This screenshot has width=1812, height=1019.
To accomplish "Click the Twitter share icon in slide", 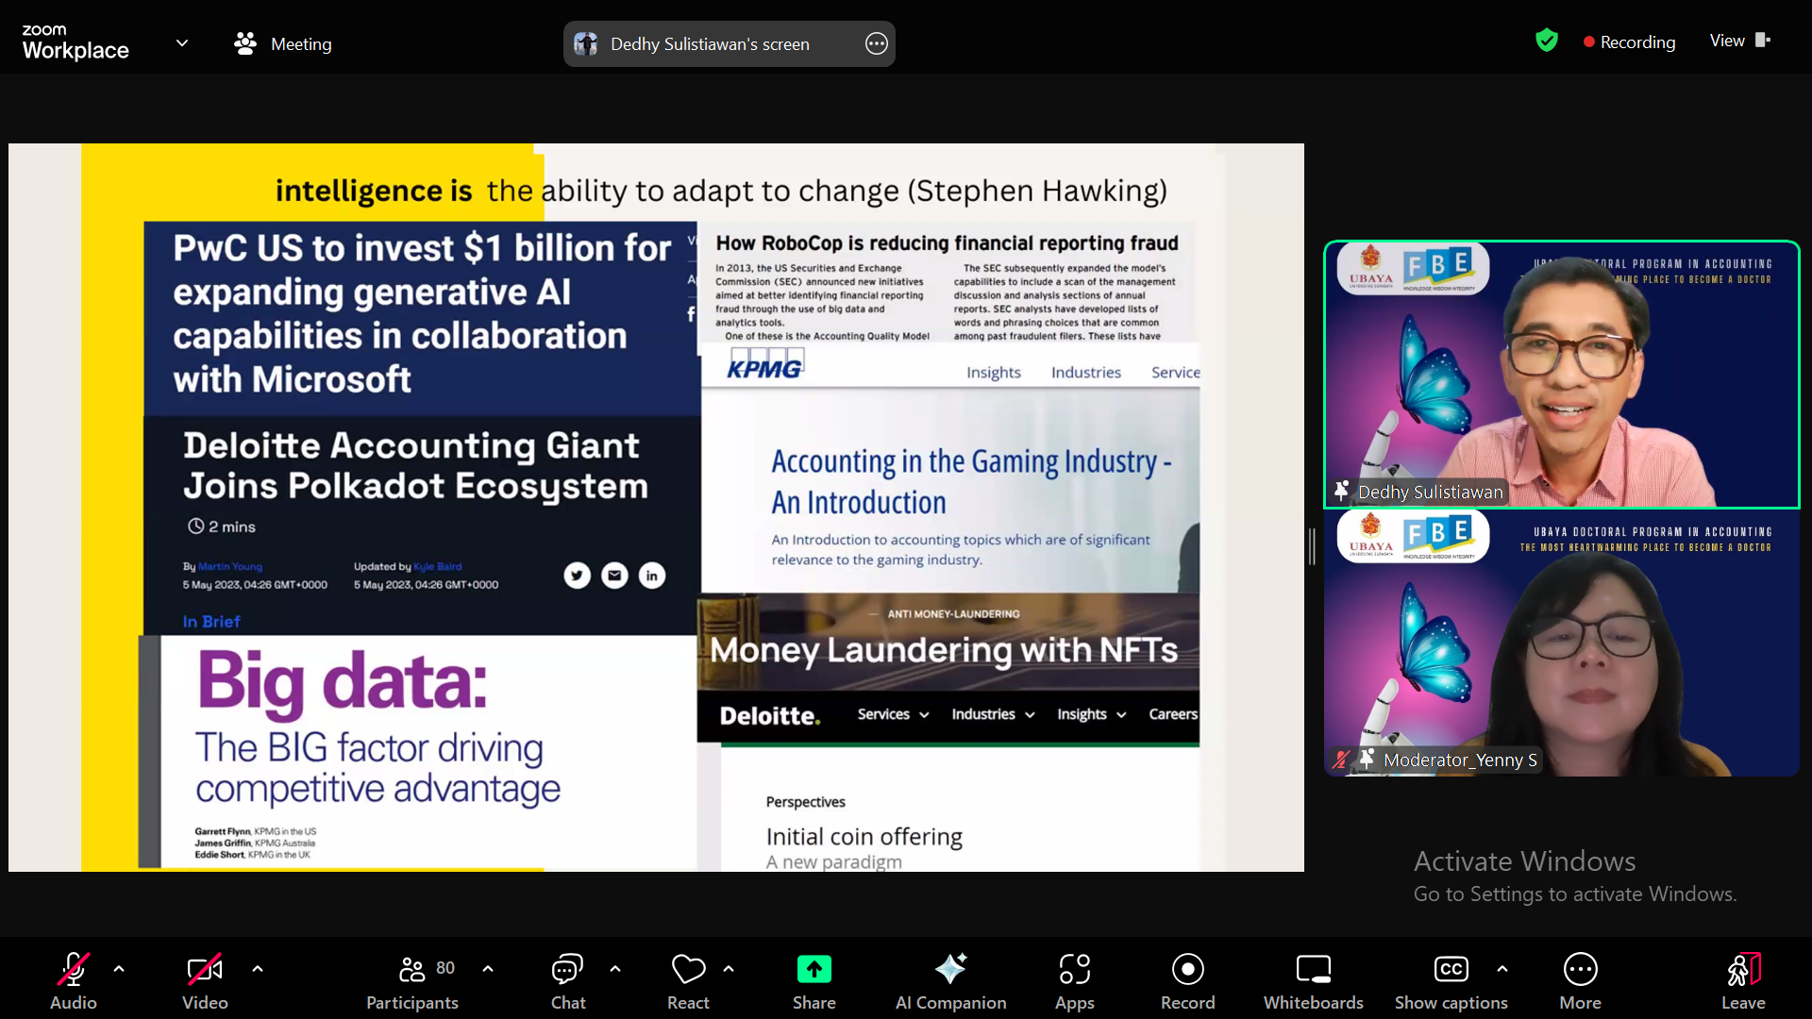I will tap(577, 575).
